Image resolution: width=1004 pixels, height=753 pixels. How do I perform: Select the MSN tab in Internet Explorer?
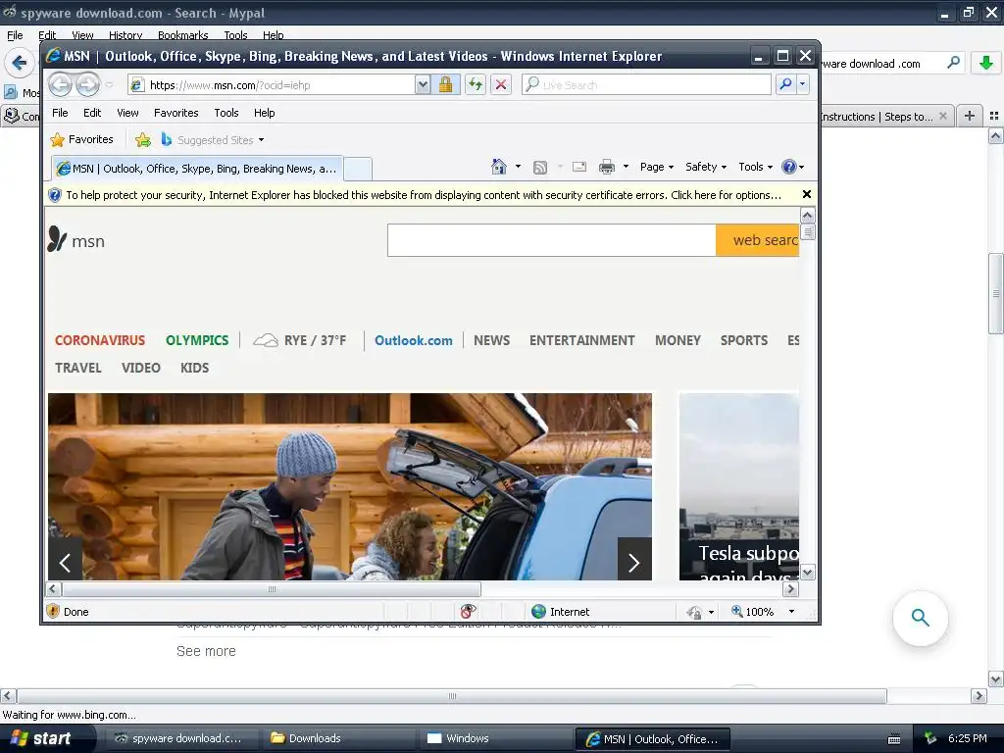[x=197, y=169]
